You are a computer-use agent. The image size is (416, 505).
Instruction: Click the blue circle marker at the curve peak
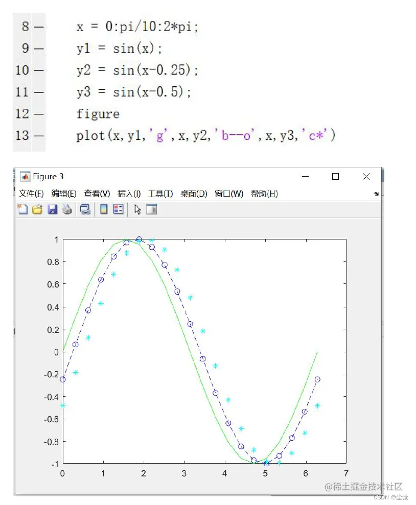(x=139, y=239)
